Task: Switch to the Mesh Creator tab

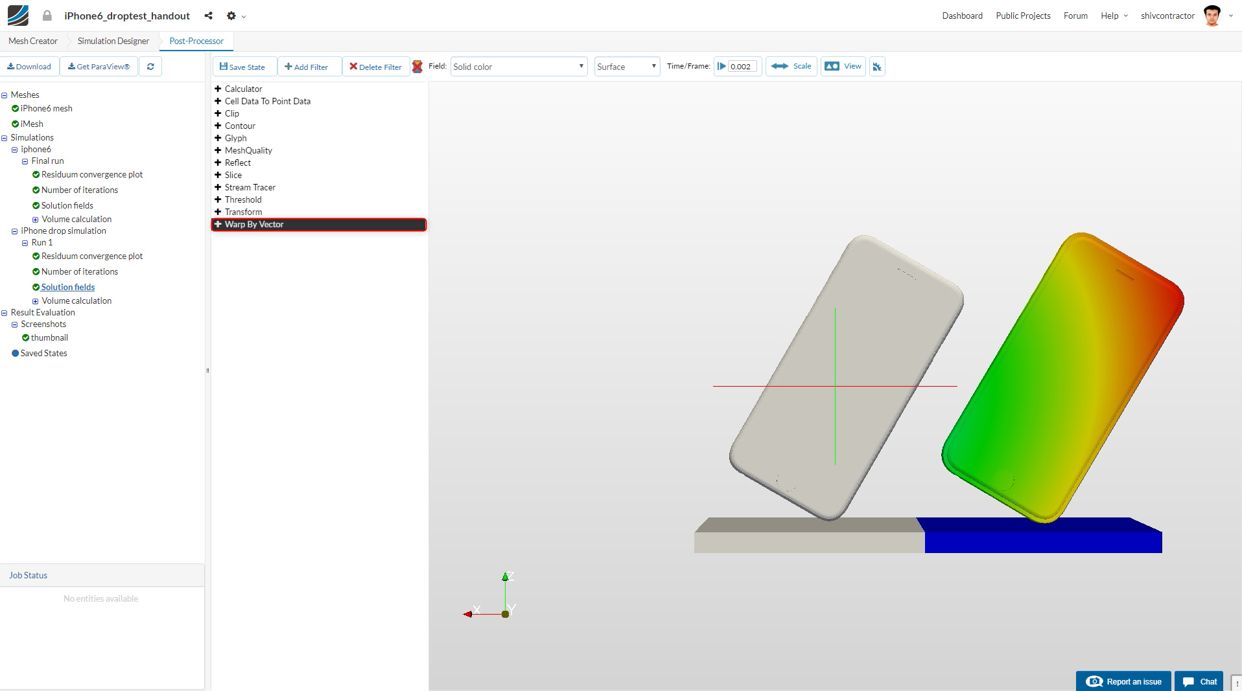Action: coord(33,41)
